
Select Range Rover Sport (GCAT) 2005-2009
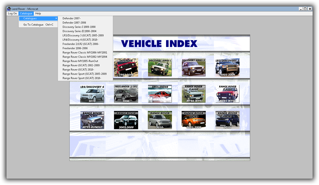85,74
